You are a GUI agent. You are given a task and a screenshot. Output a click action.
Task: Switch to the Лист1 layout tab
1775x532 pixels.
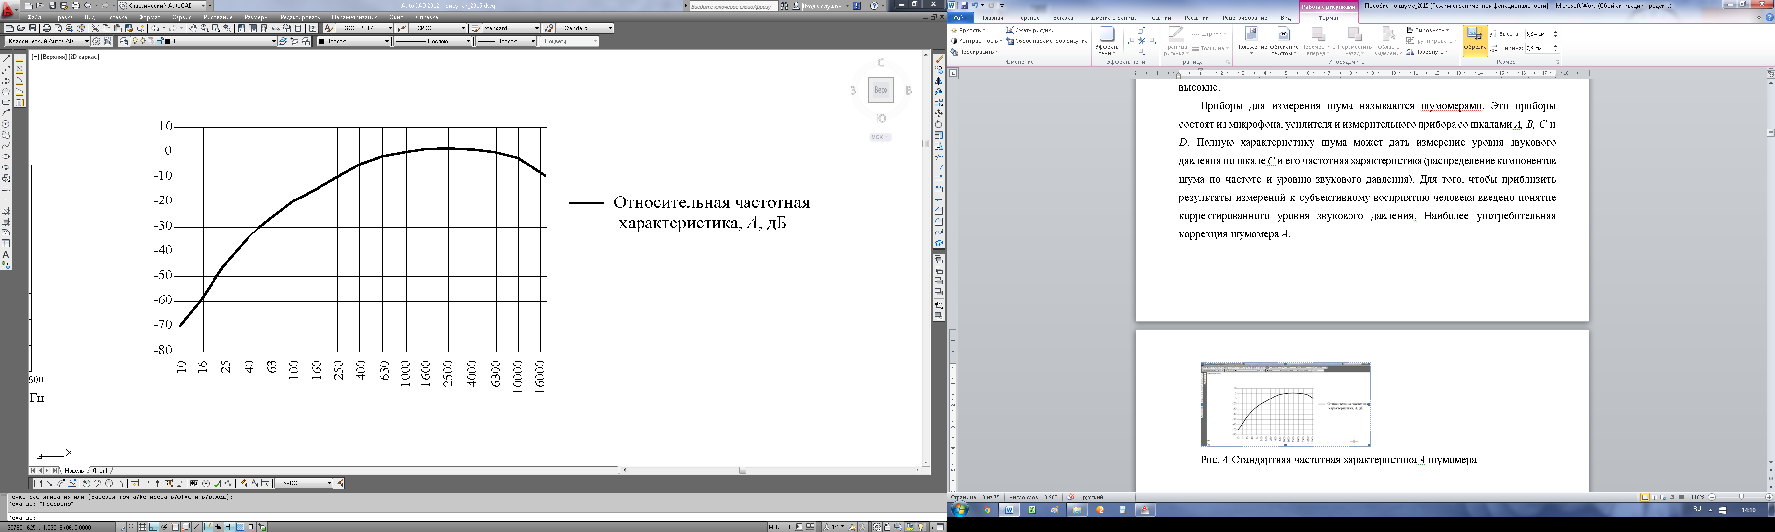pos(100,471)
